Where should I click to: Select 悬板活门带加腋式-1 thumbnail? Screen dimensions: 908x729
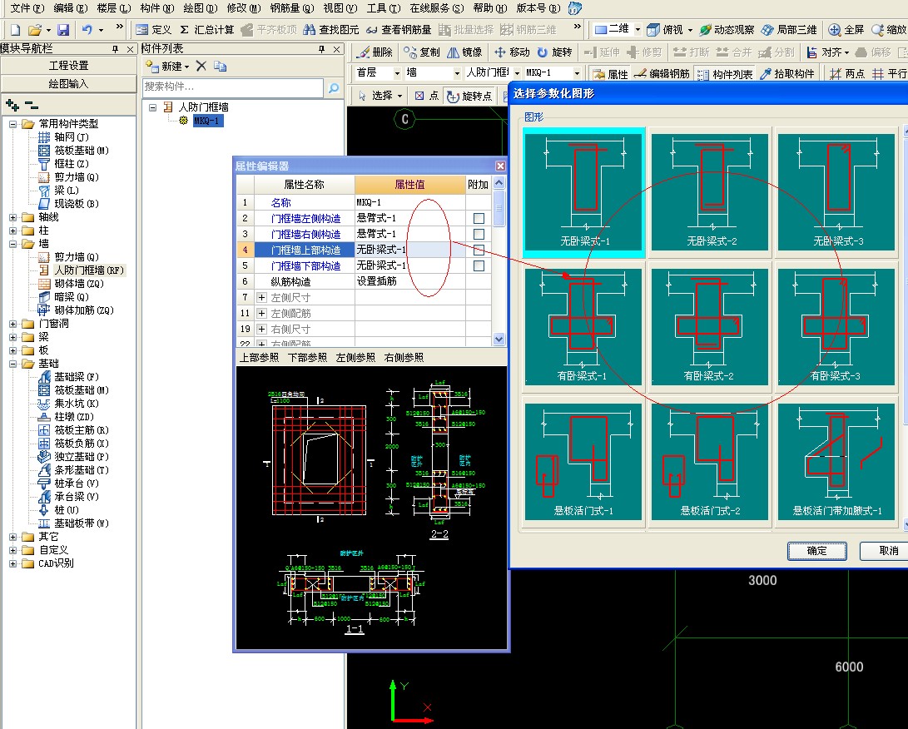tap(836, 462)
